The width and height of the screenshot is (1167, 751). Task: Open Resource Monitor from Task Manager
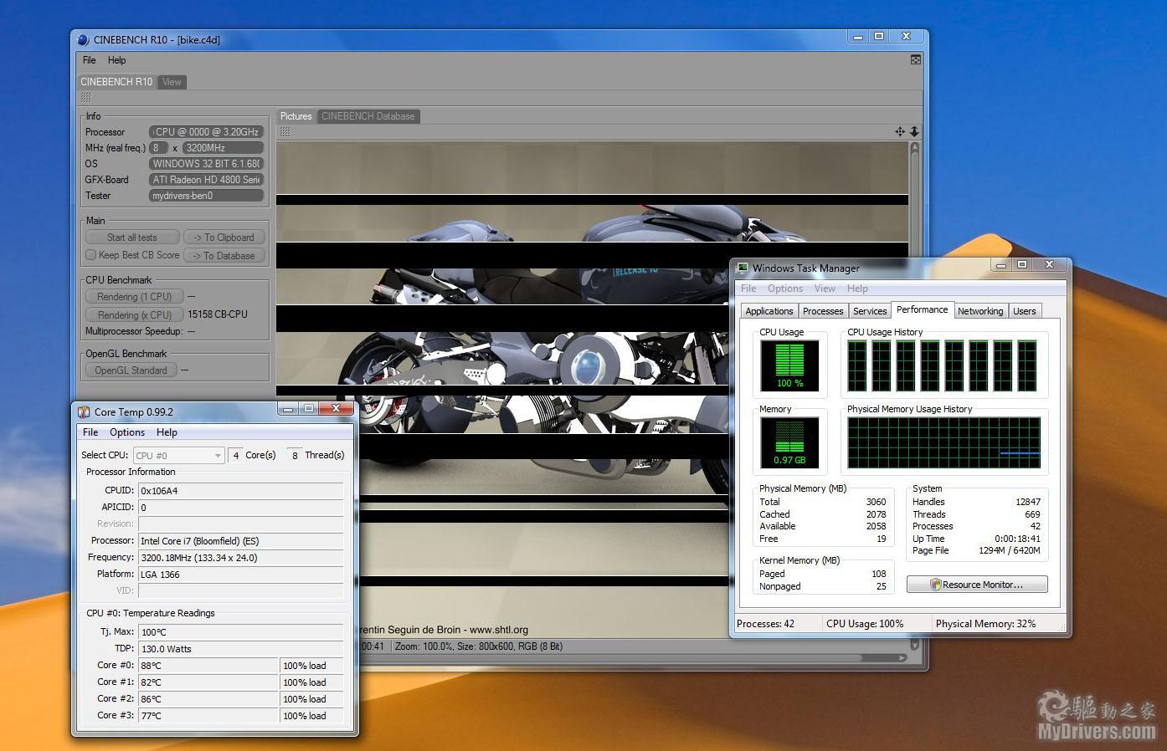(977, 585)
